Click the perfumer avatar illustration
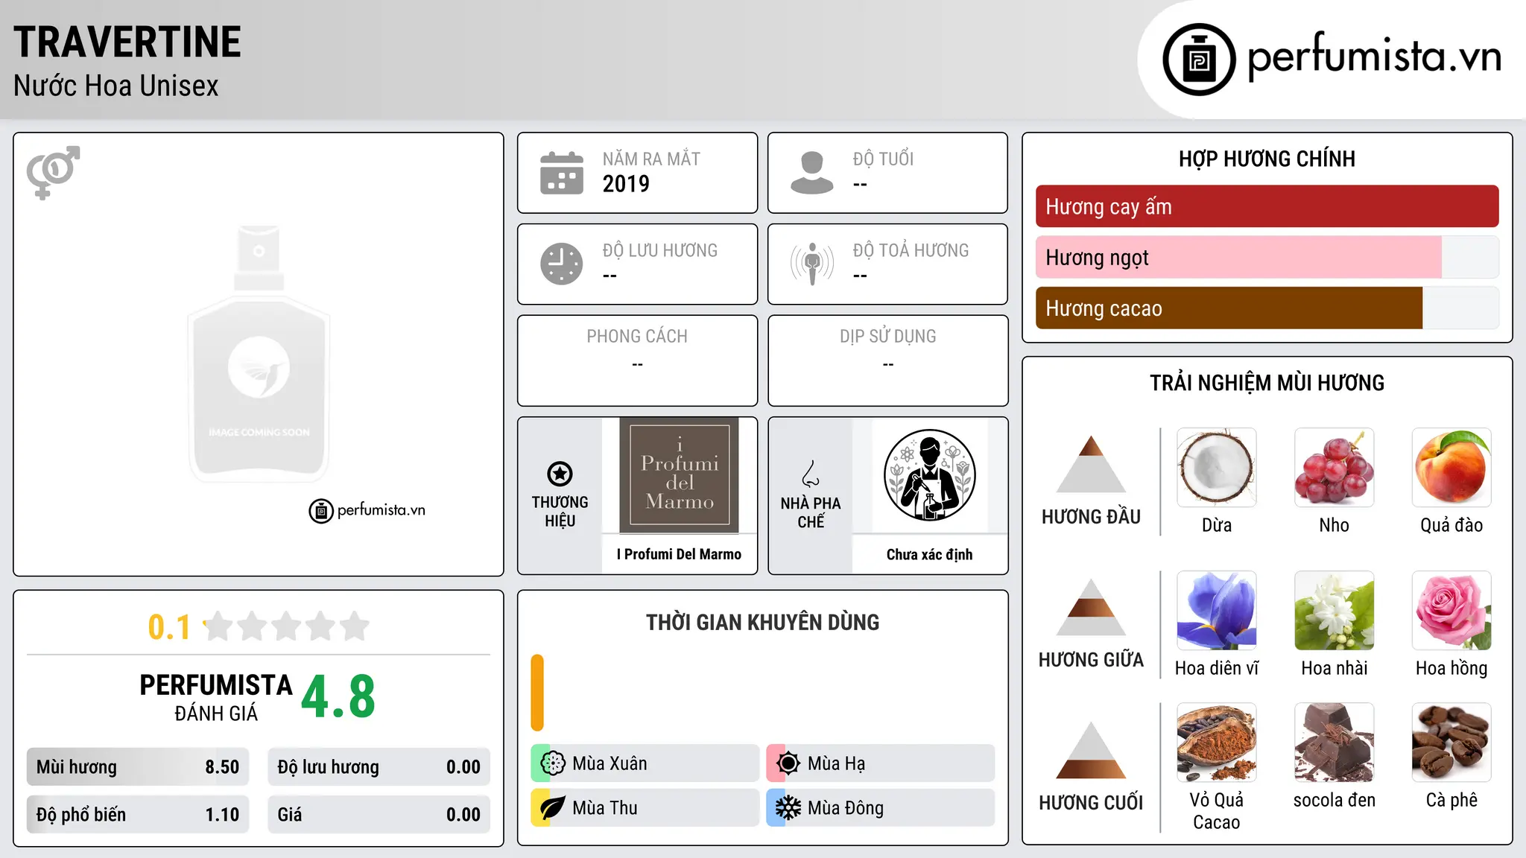Image resolution: width=1526 pixels, height=858 pixels. pos(929,475)
